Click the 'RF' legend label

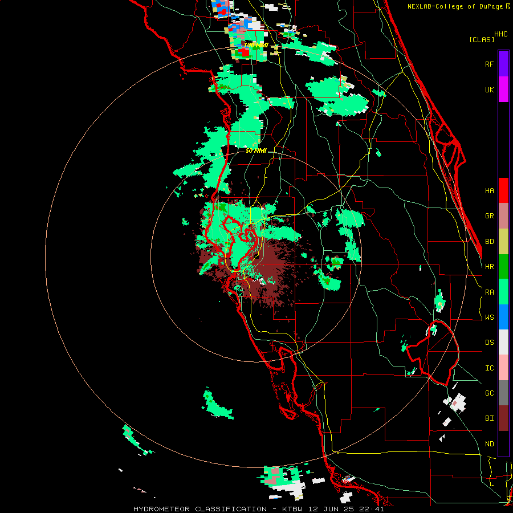[x=489, y=64]
